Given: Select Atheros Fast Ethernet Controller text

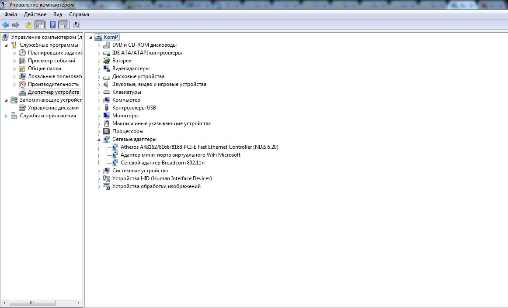Looking at the screenshot, I should [x=199, y=147].
